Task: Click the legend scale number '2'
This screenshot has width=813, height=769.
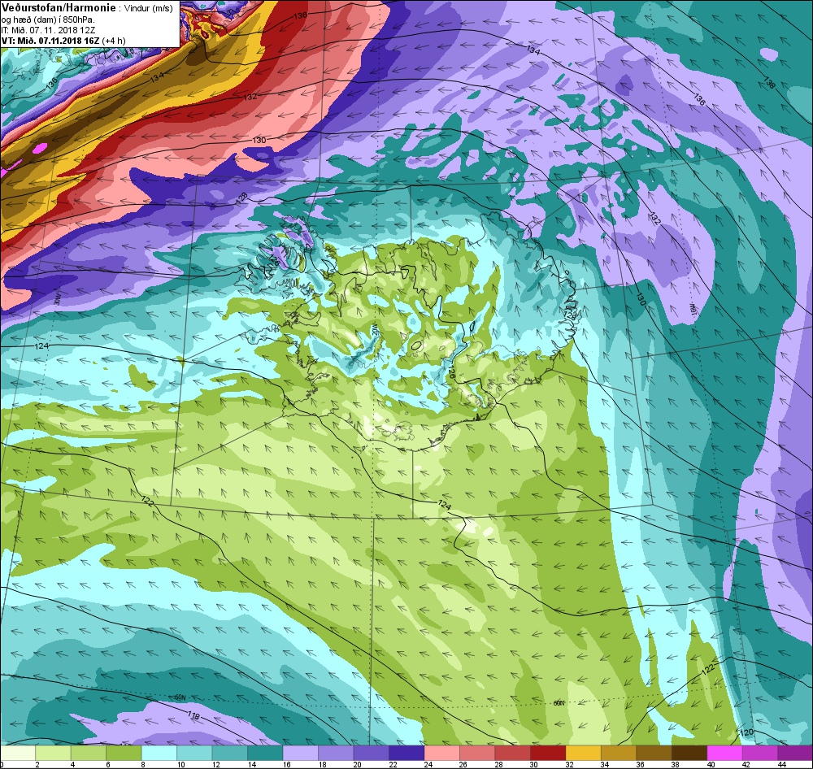Action: pyautogui.click(x=37, y=764)
